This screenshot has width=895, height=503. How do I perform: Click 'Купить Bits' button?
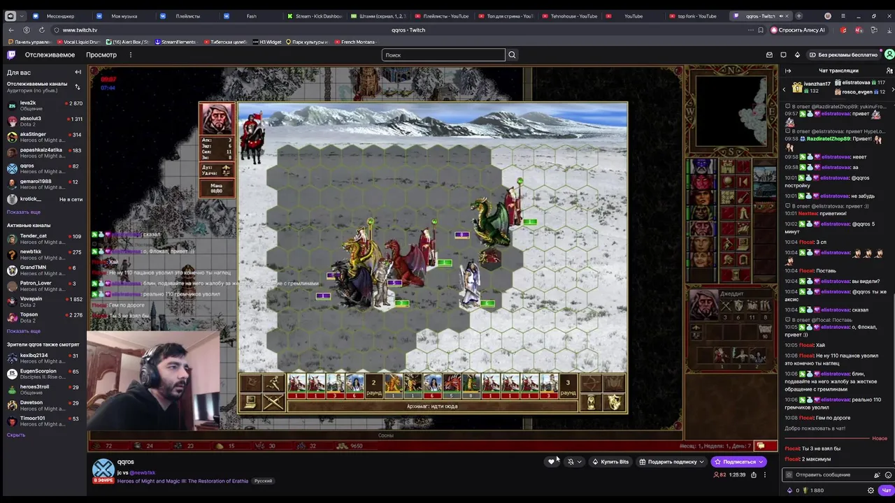pos(610,462)
